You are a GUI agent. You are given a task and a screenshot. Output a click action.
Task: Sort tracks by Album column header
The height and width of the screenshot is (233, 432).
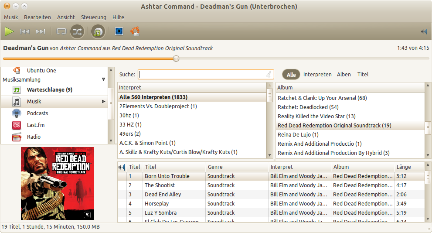tap(363, 167)
